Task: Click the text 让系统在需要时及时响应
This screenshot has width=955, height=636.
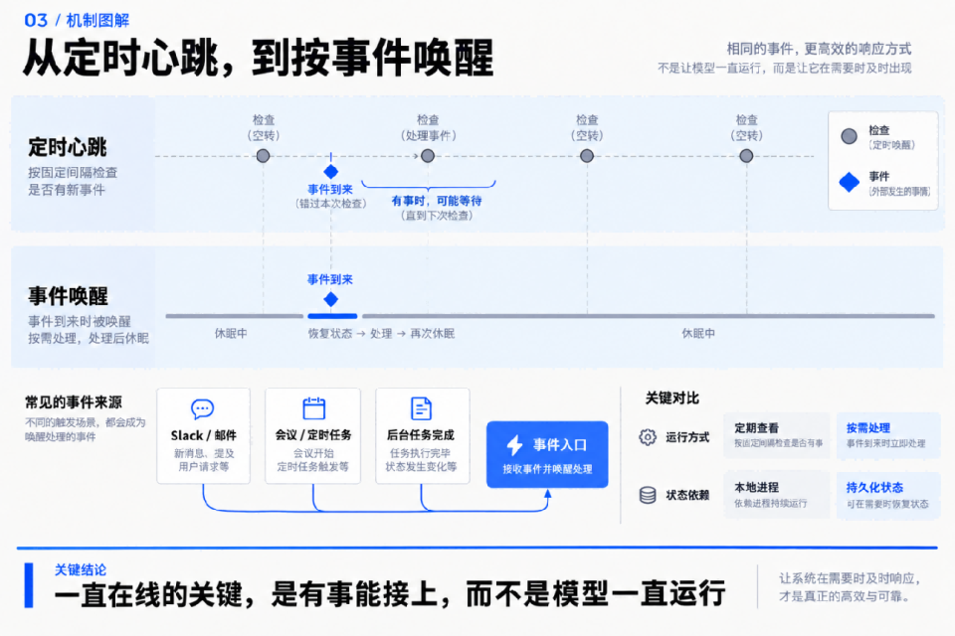Action: point(849,578)
